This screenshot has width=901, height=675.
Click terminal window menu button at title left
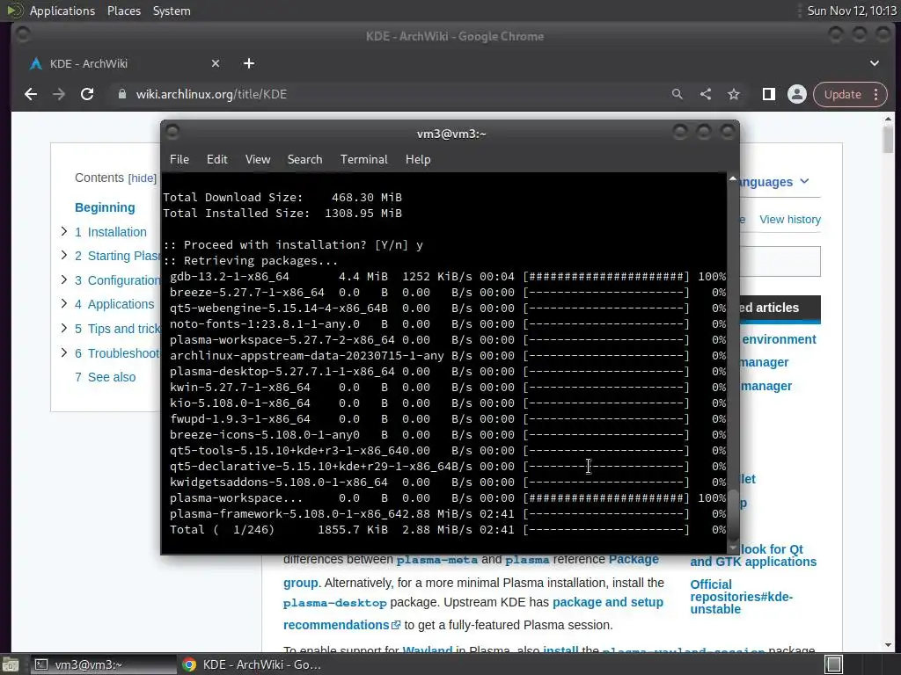click(x=172, y=133)
